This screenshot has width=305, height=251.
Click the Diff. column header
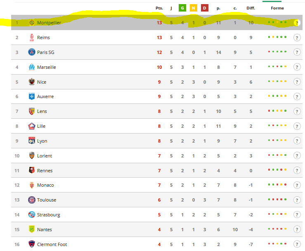[251, 8]
